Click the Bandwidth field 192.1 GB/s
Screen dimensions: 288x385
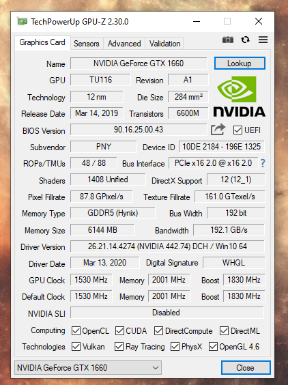(x=229, y=230)
